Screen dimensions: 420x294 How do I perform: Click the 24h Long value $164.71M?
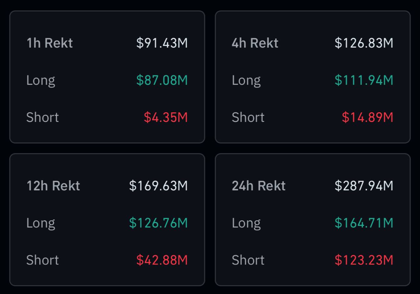[x=364, y=223]
